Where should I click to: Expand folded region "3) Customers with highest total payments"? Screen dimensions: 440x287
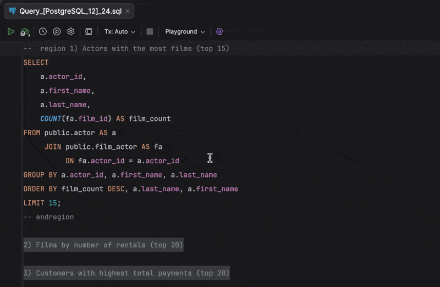(x=126, y=273)
